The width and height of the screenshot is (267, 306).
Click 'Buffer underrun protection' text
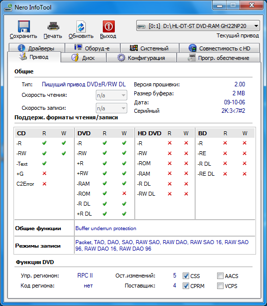(106, 228)
